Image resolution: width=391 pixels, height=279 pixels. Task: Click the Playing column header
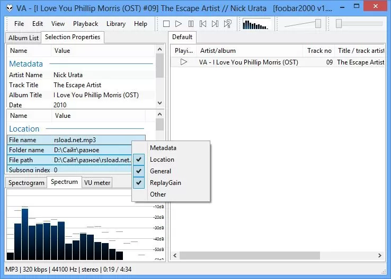click(184, 51)
